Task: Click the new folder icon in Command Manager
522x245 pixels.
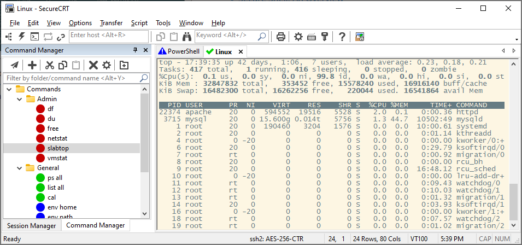Action: [x=124, y=65]
